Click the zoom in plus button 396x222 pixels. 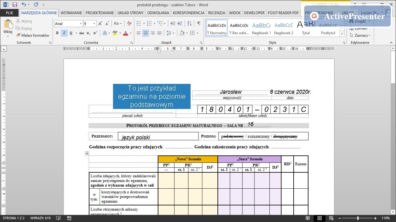point(375,218)
